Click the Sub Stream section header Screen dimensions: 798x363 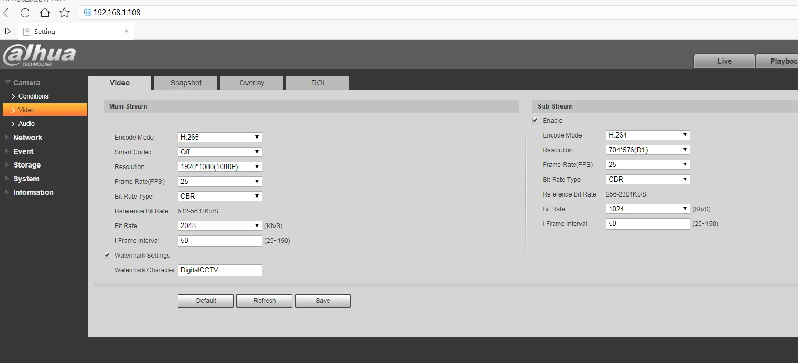click(665, 106)
